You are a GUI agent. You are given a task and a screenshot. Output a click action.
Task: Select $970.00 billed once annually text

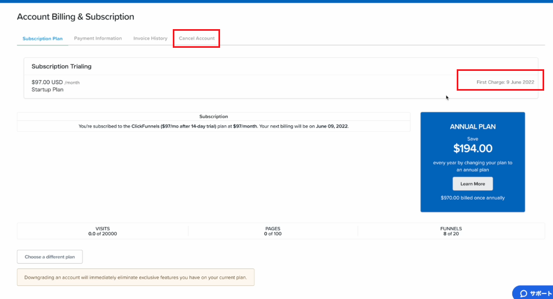[473, 198]
